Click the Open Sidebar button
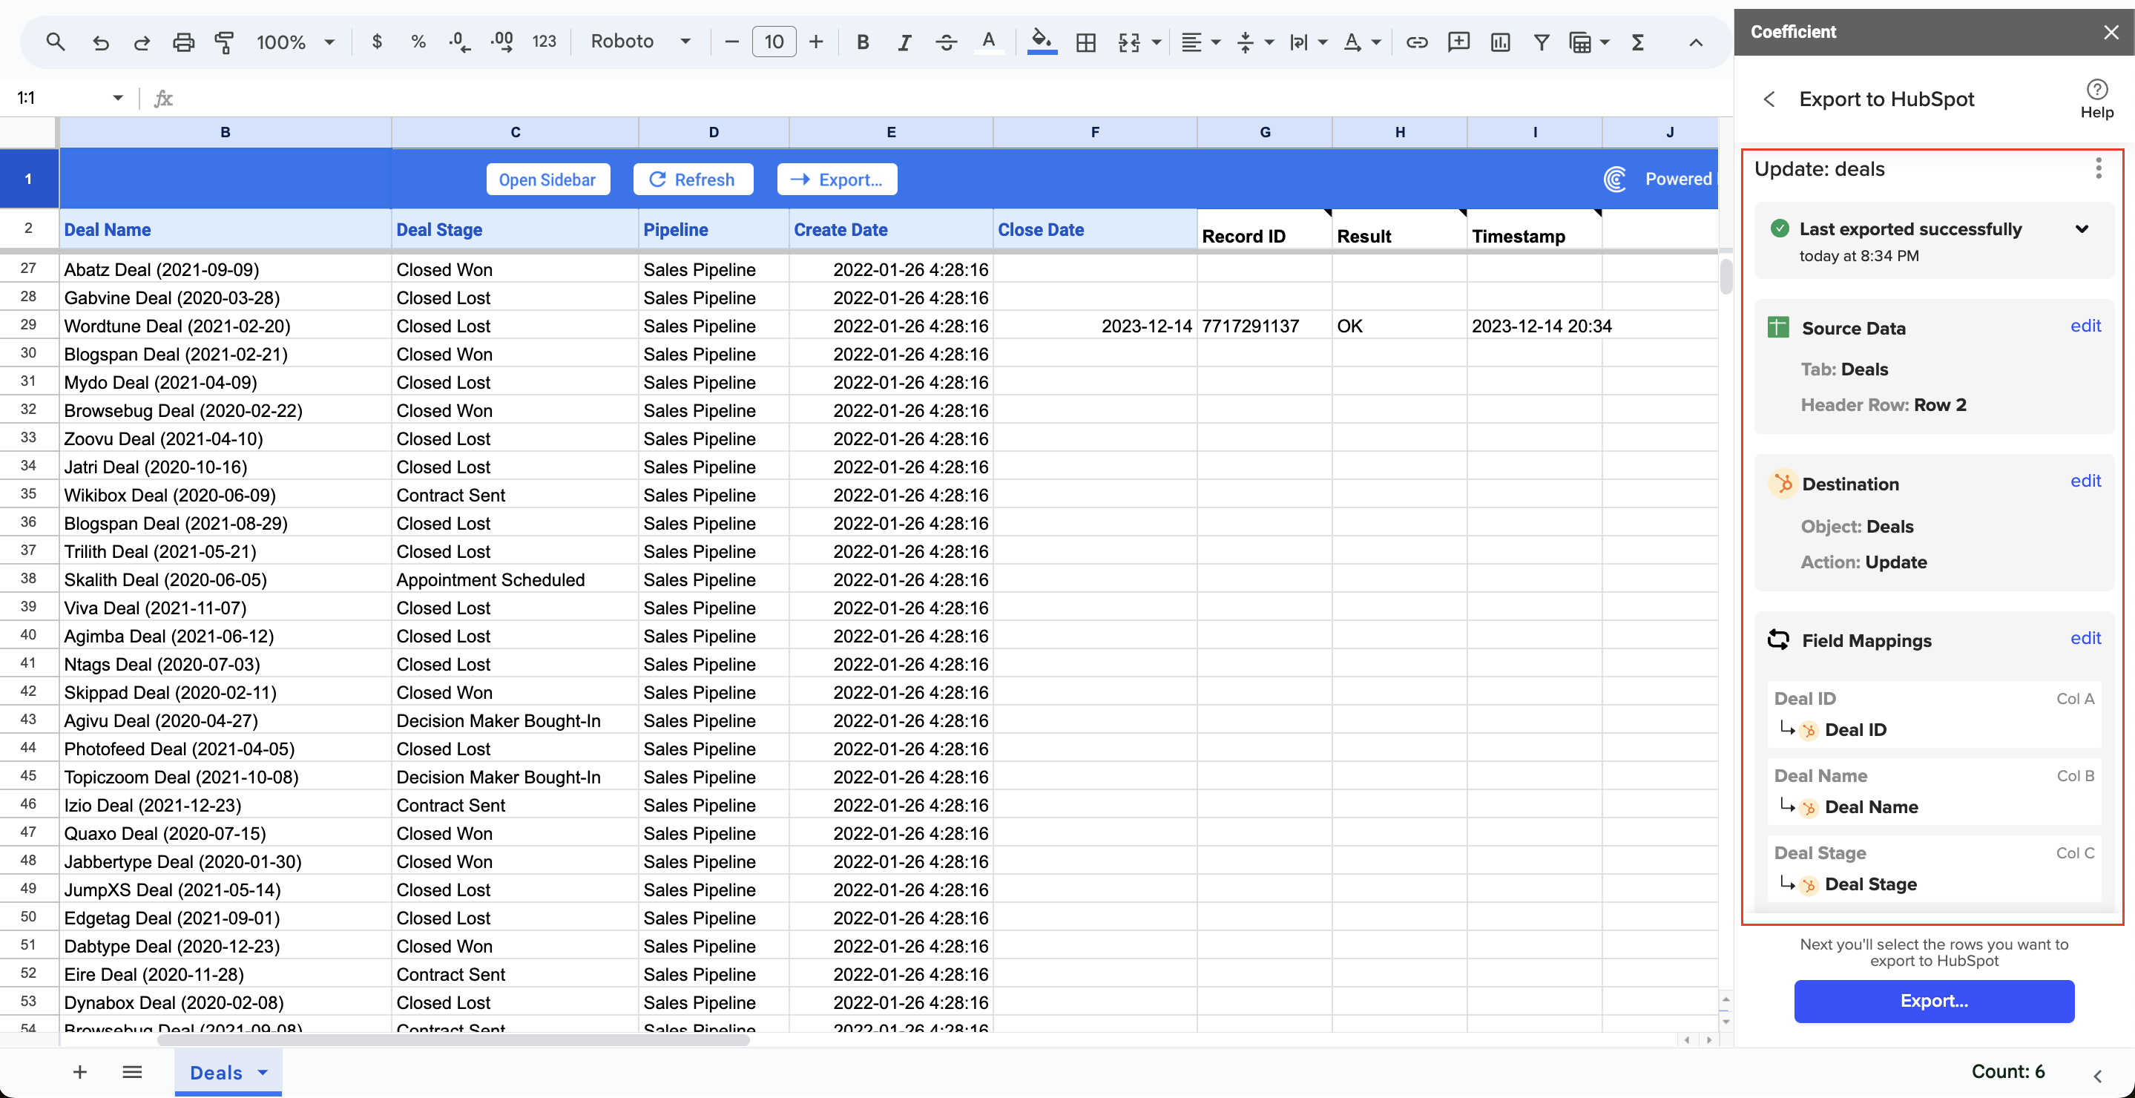This screenshot has height=1098, width=2135. pyautogui.click(x=547, y=180)
